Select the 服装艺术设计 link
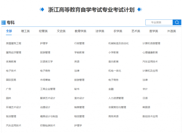Screen dimensions: 182x133 [48, 98]
